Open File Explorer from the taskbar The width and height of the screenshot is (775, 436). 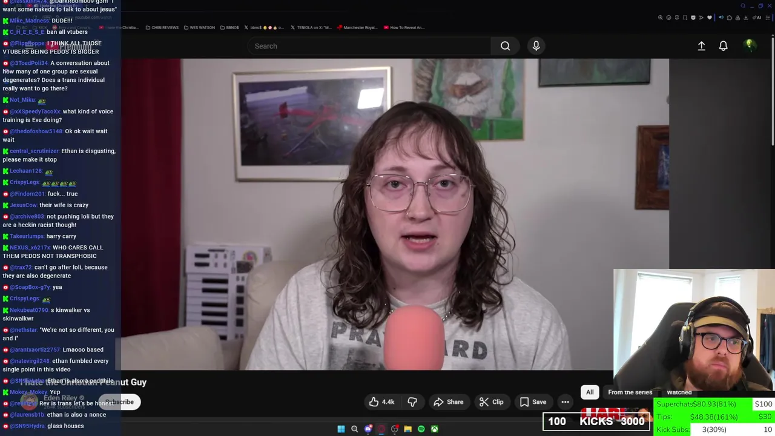[x=407, y=429]
